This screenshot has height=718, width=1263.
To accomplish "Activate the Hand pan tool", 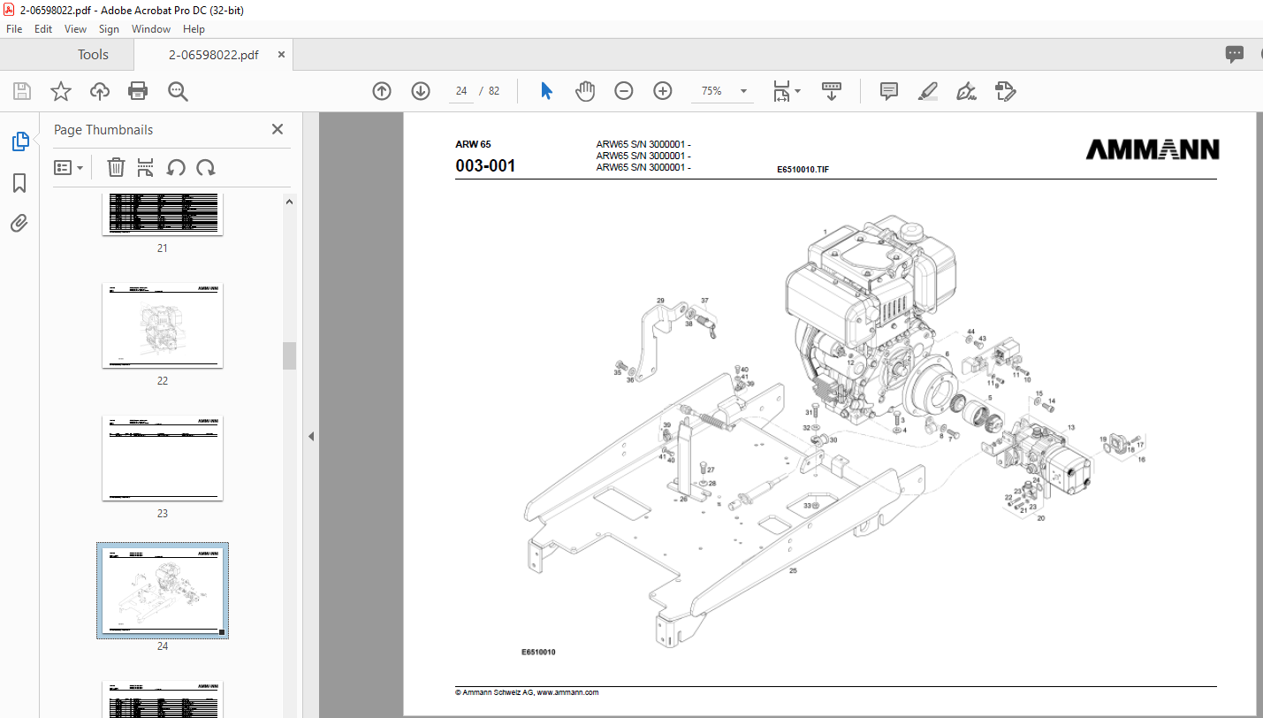I will (585, 91).
